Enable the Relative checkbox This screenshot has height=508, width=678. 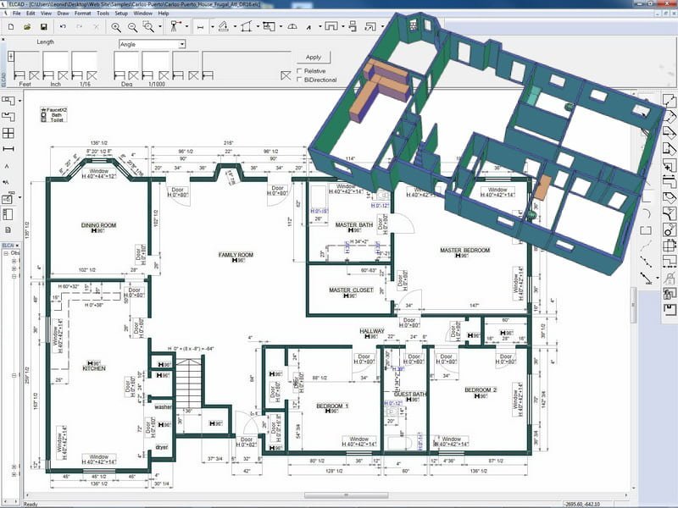(299, 71)
